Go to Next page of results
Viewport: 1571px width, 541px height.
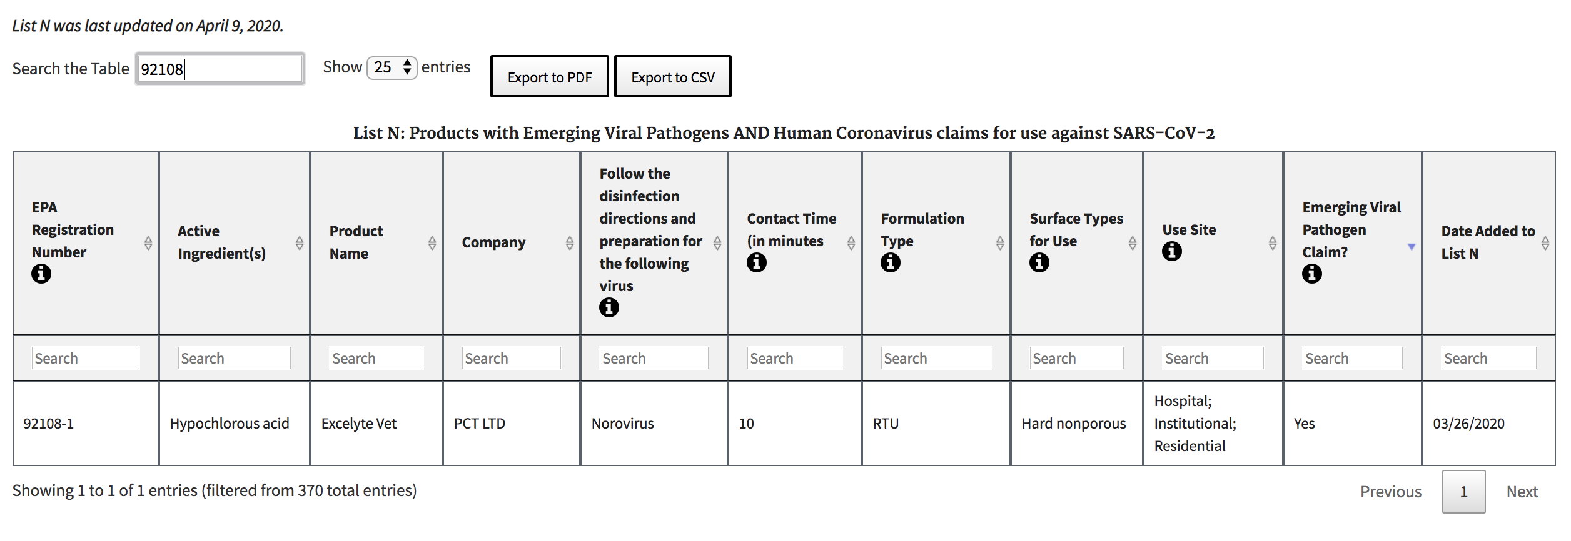tap(1522, 492)
